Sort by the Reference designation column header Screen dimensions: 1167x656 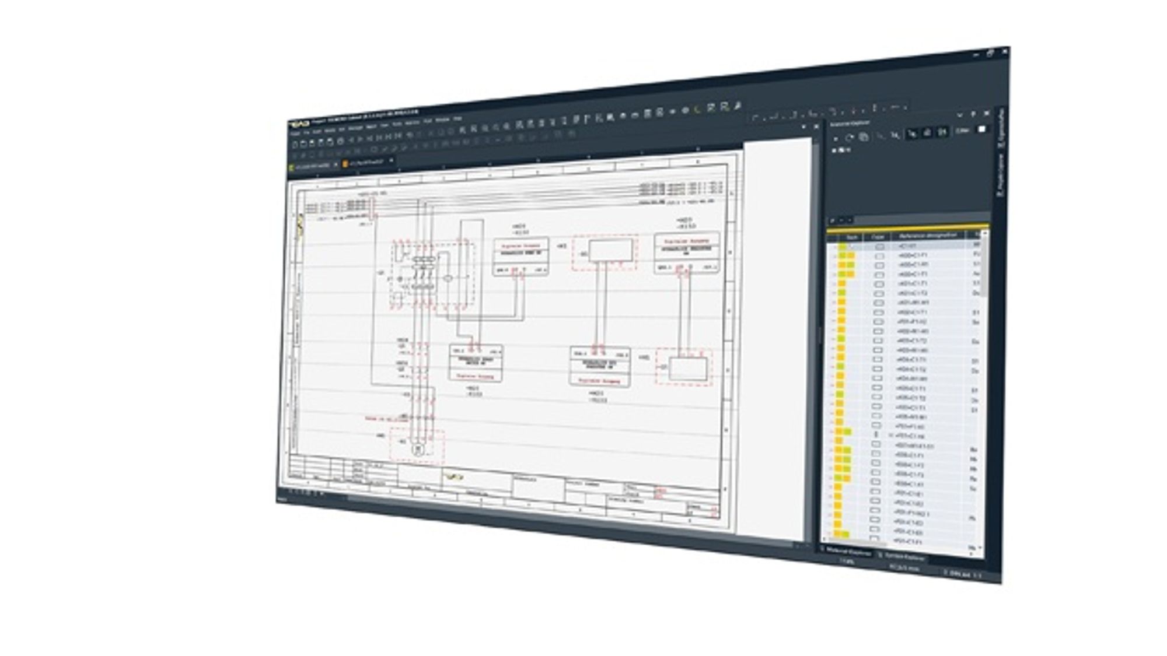coord(928,235)
